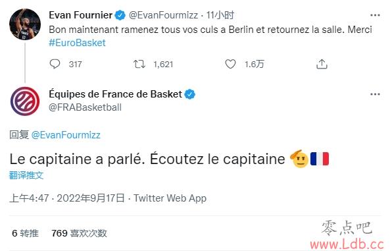Open the @FRABasketball handle
Viewport: 390px width, 251px height.
point(85,107)
